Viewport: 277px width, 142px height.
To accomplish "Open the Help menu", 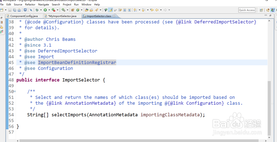I will [x=97, y=4].
